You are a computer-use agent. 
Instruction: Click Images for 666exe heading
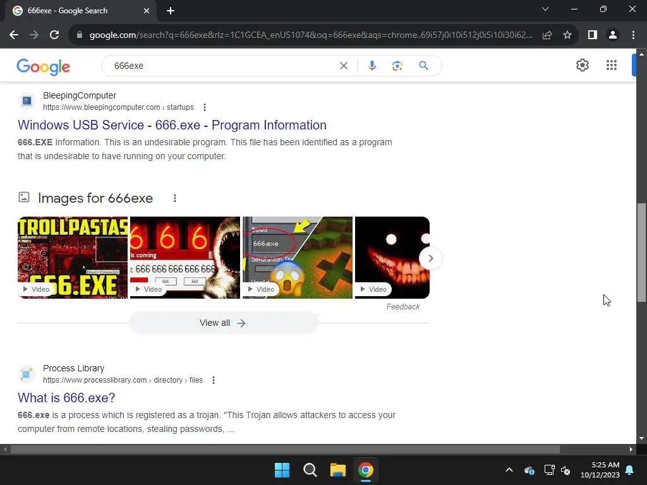pos(95,198)
